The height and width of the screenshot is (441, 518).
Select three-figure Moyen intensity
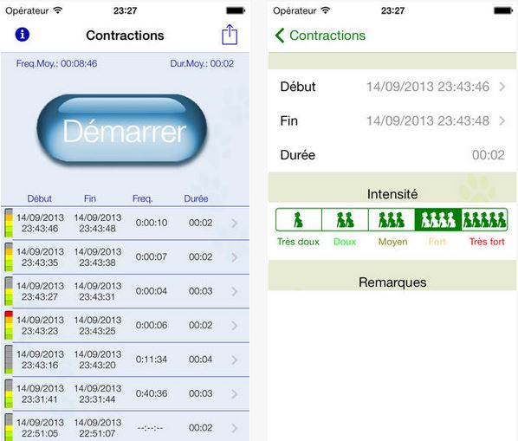392,220
